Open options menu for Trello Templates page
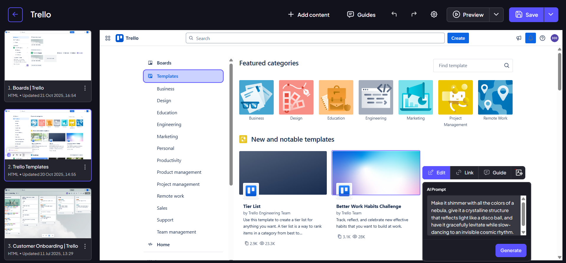The height and width of the screenshot is (263, 566). tap(85, 167)
